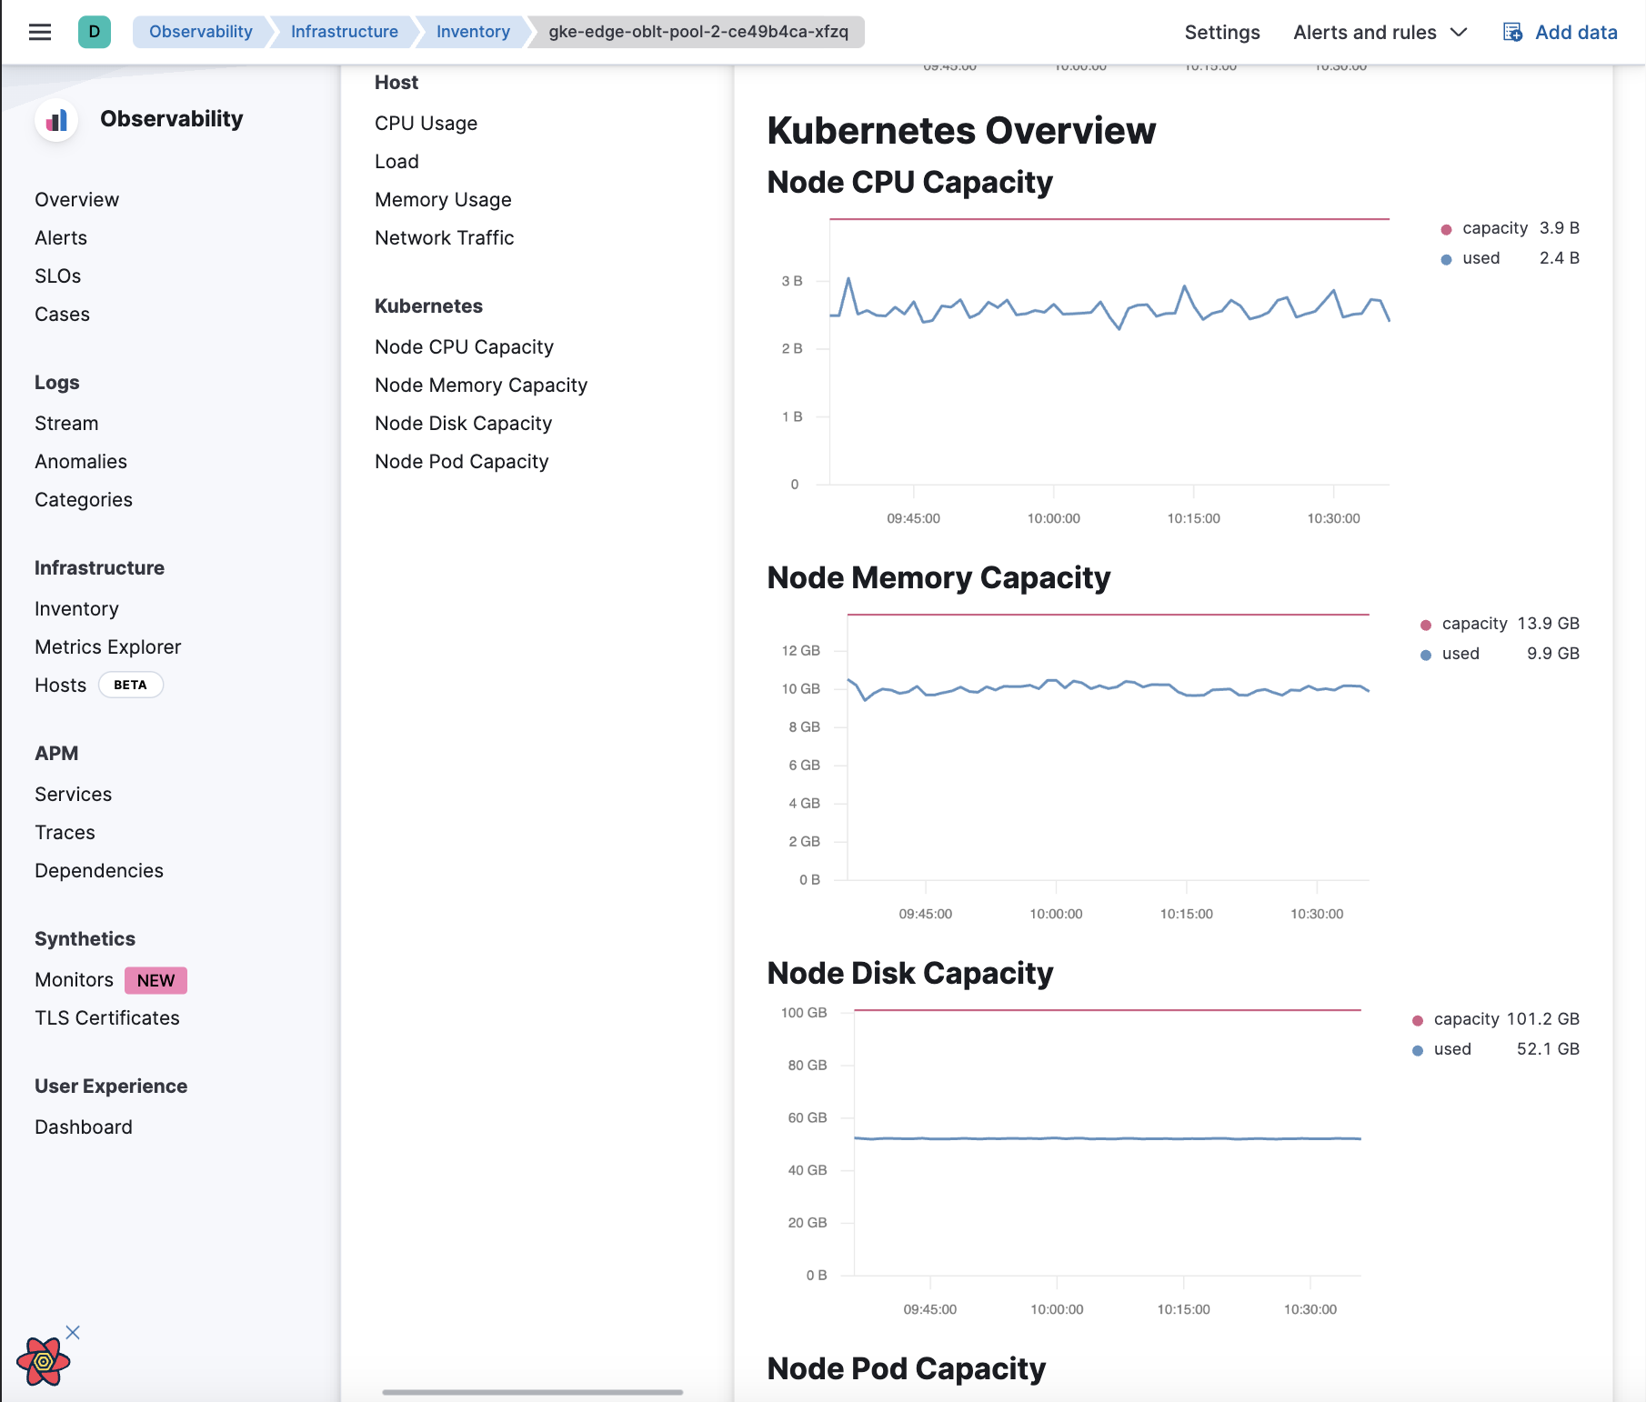Click the 13.9 GB capacity value
This screenshot has width=1646, height=1402.
(x=1548, y=623)
